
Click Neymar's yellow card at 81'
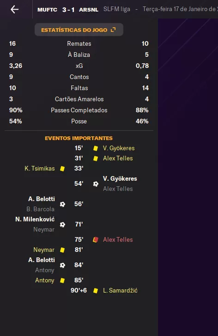click(62, 250)
